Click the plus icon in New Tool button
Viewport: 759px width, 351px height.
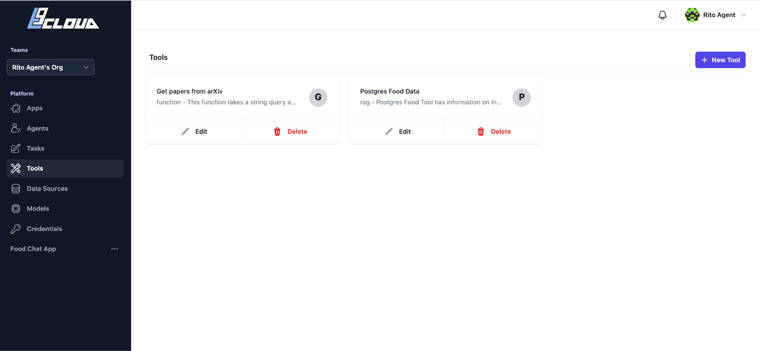coord(704,60)
